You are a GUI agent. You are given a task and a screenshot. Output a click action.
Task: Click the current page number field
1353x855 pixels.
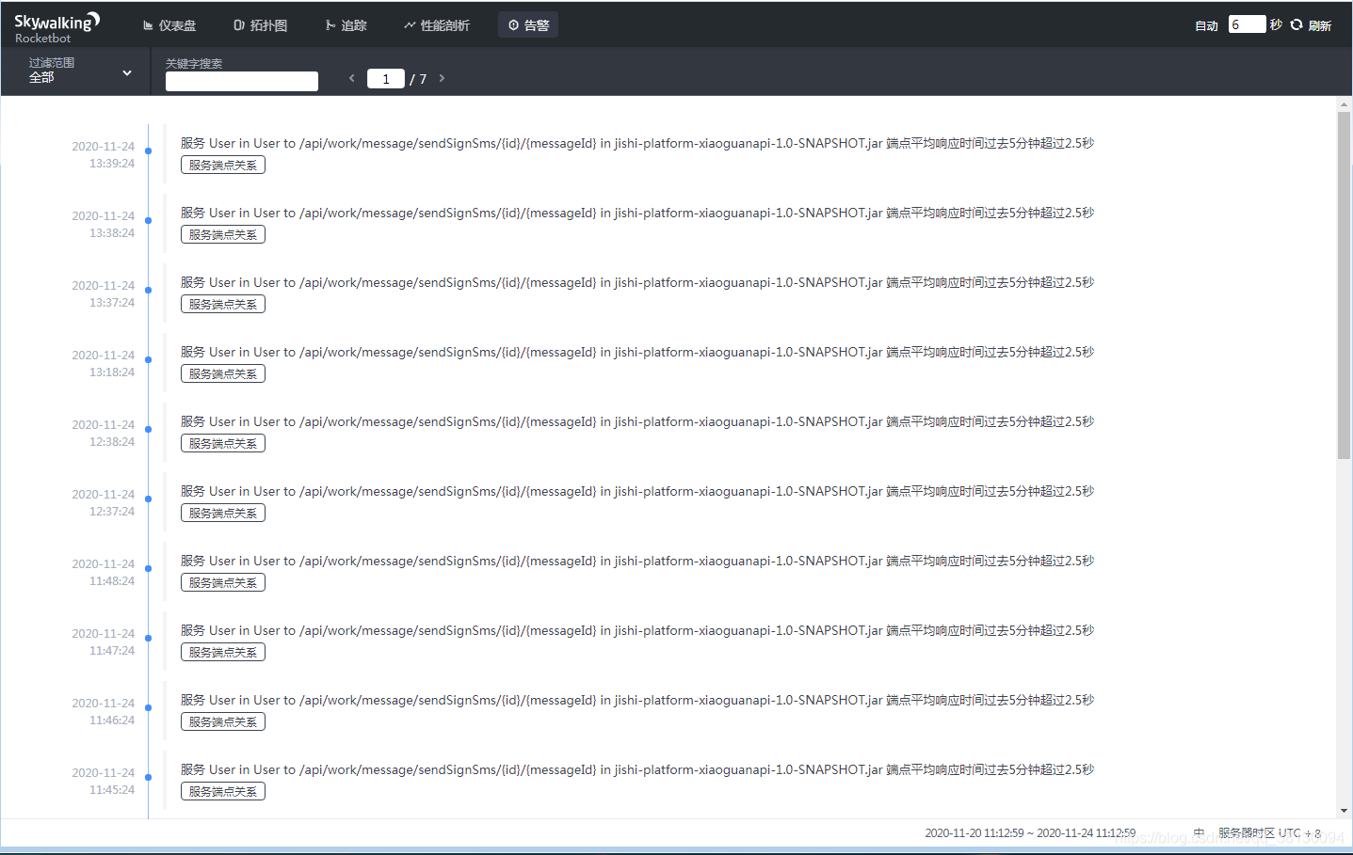386,79
